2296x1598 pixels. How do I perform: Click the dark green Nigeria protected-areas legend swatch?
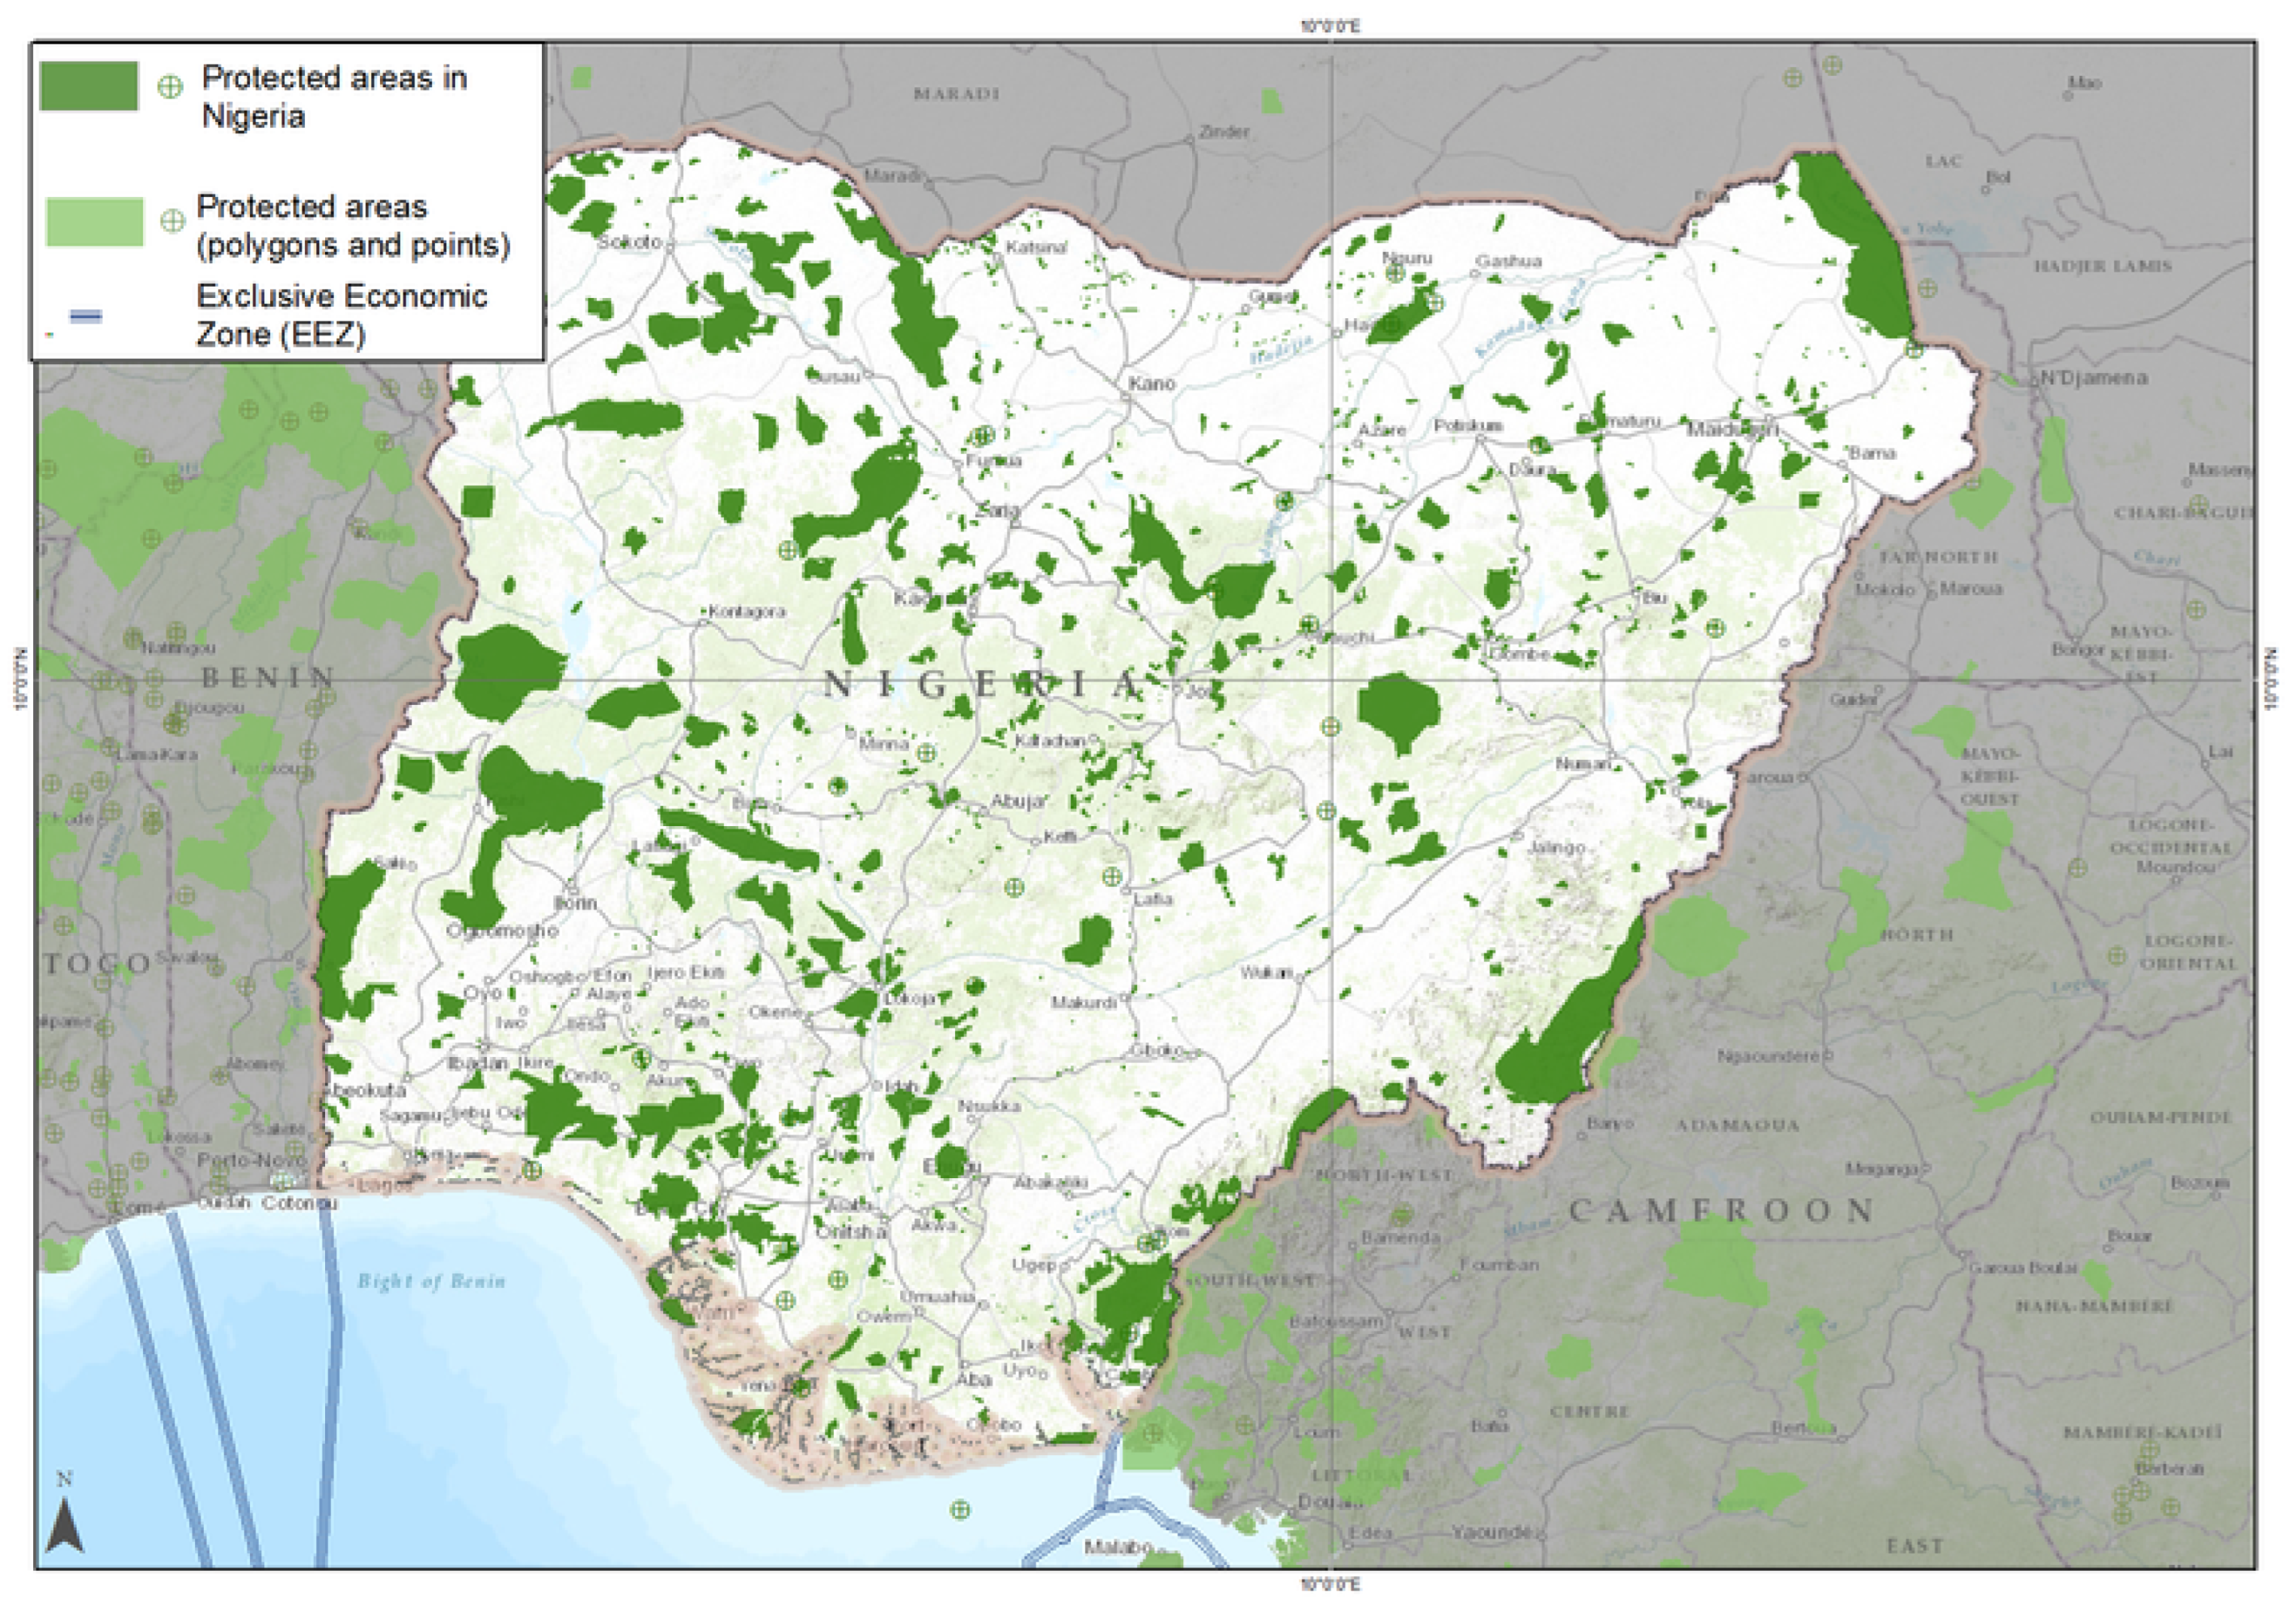pos(88,86)
